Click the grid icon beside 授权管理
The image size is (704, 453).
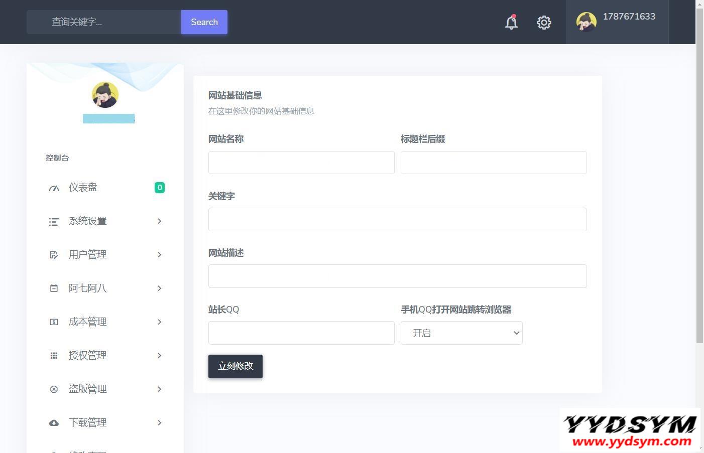[54, 356]
